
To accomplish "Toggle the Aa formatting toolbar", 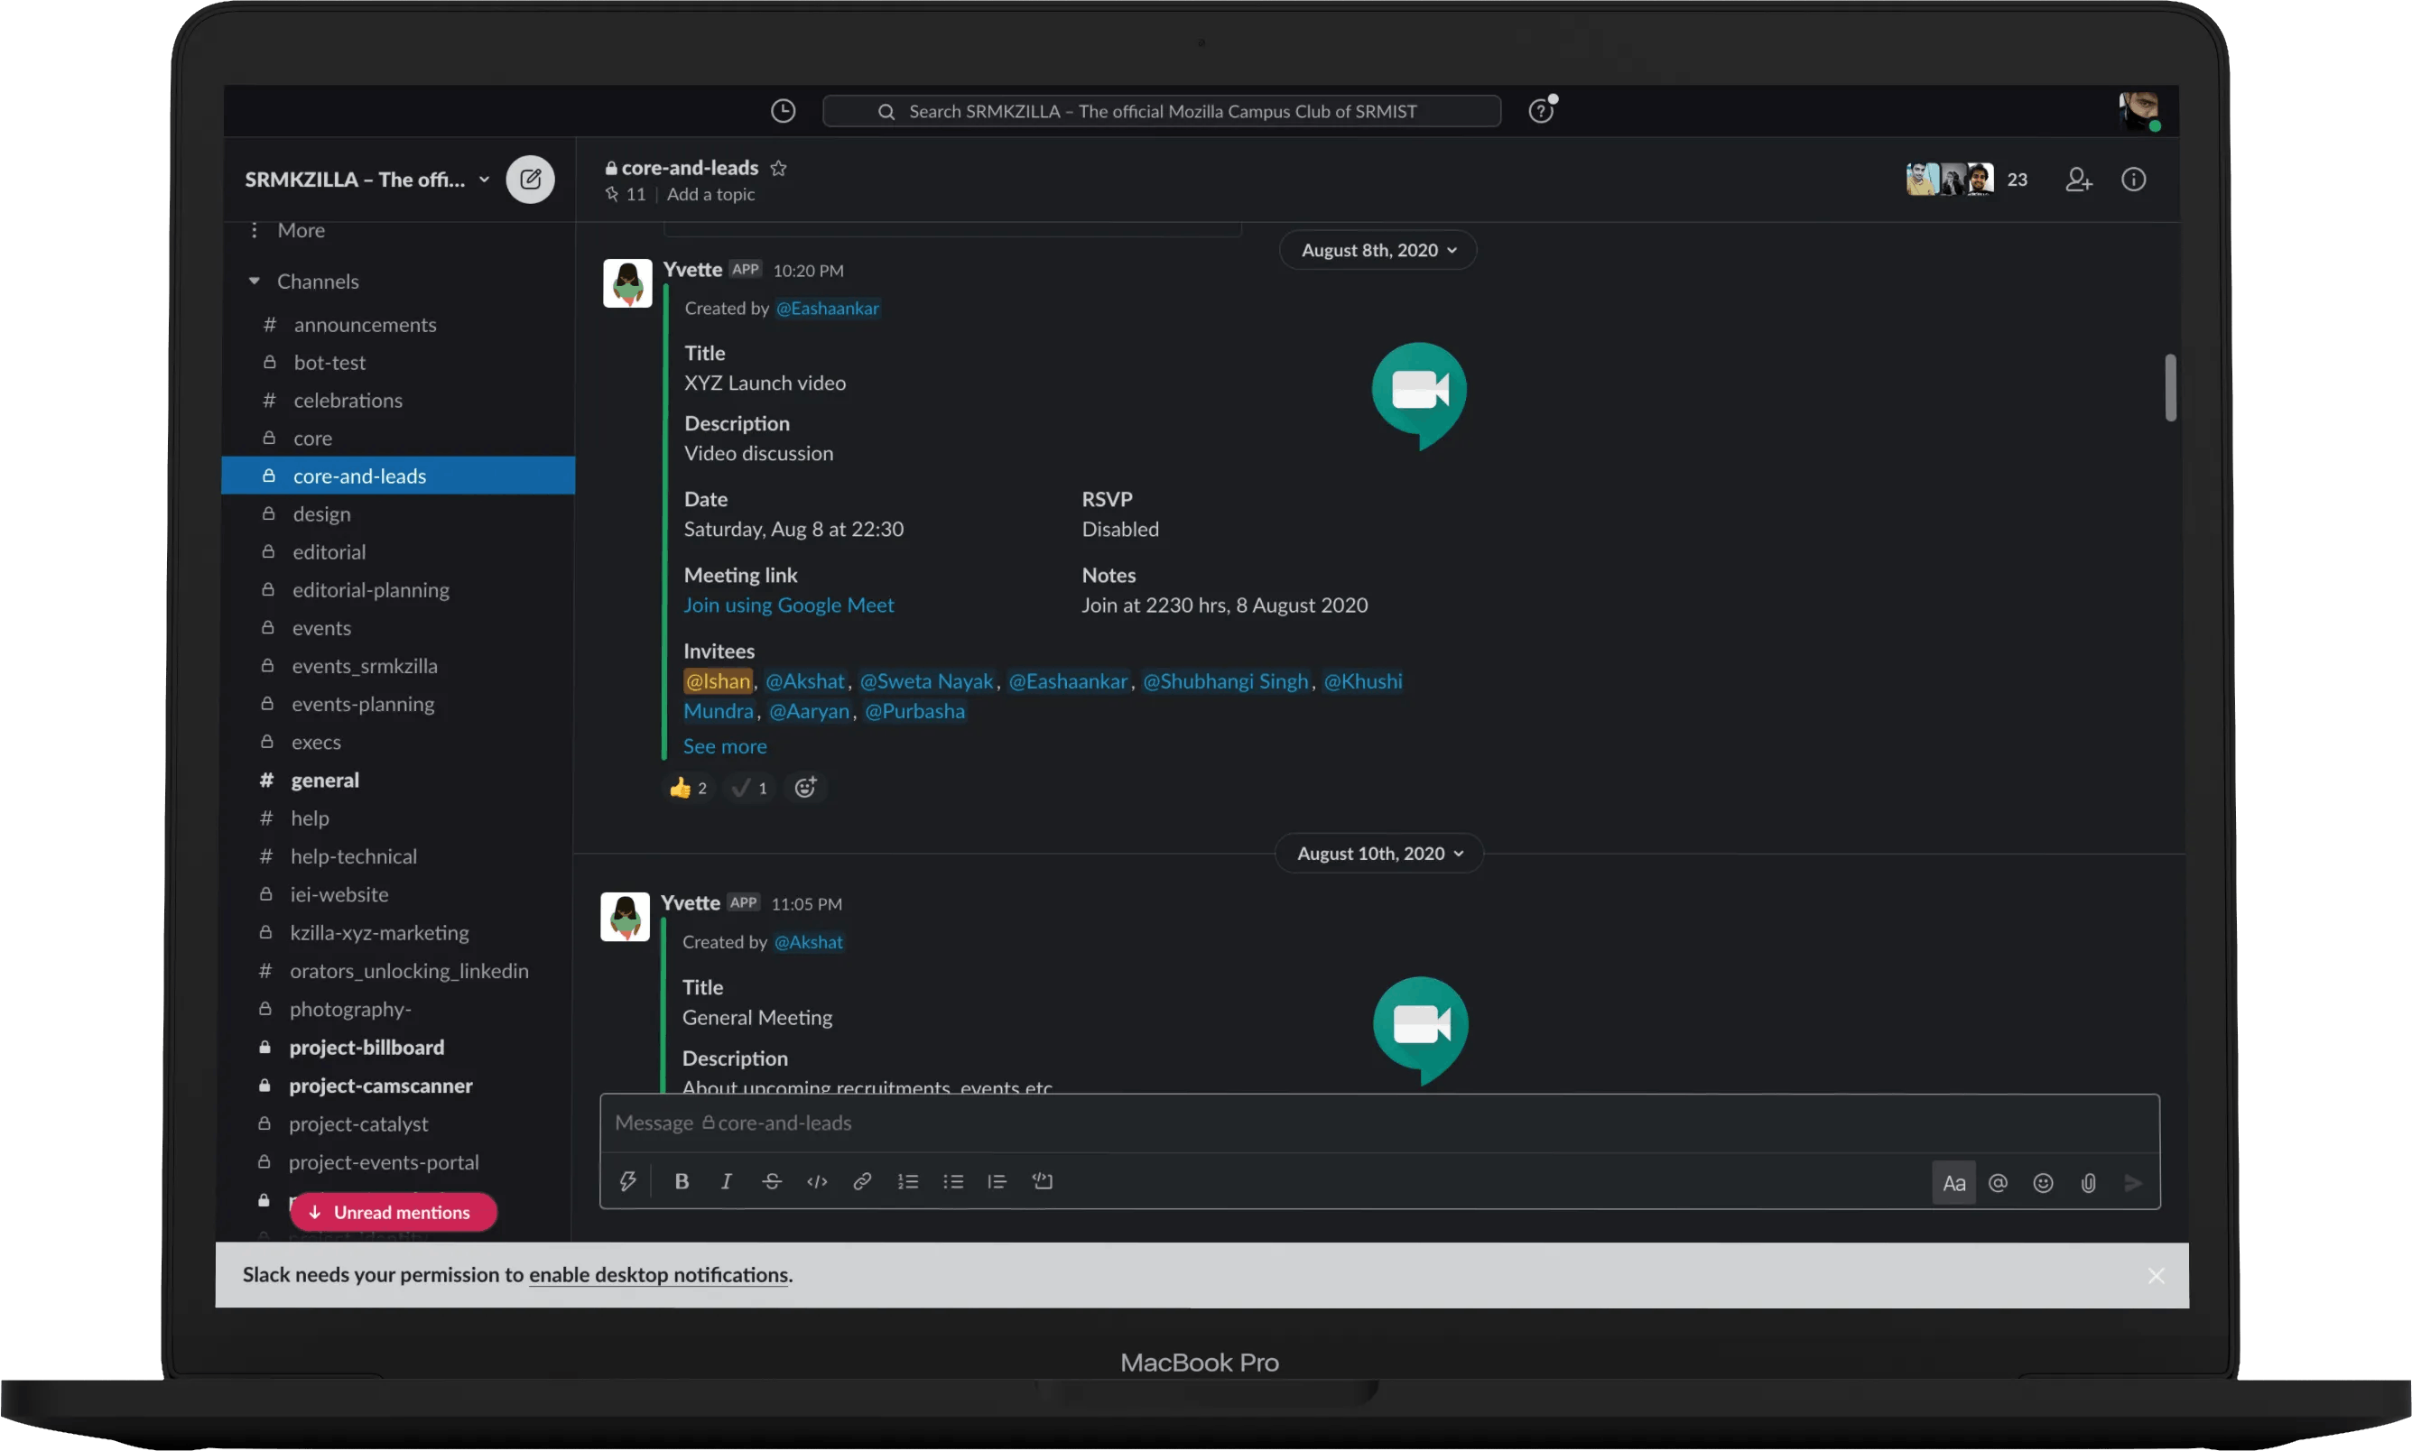I will click(1953, 1183).
